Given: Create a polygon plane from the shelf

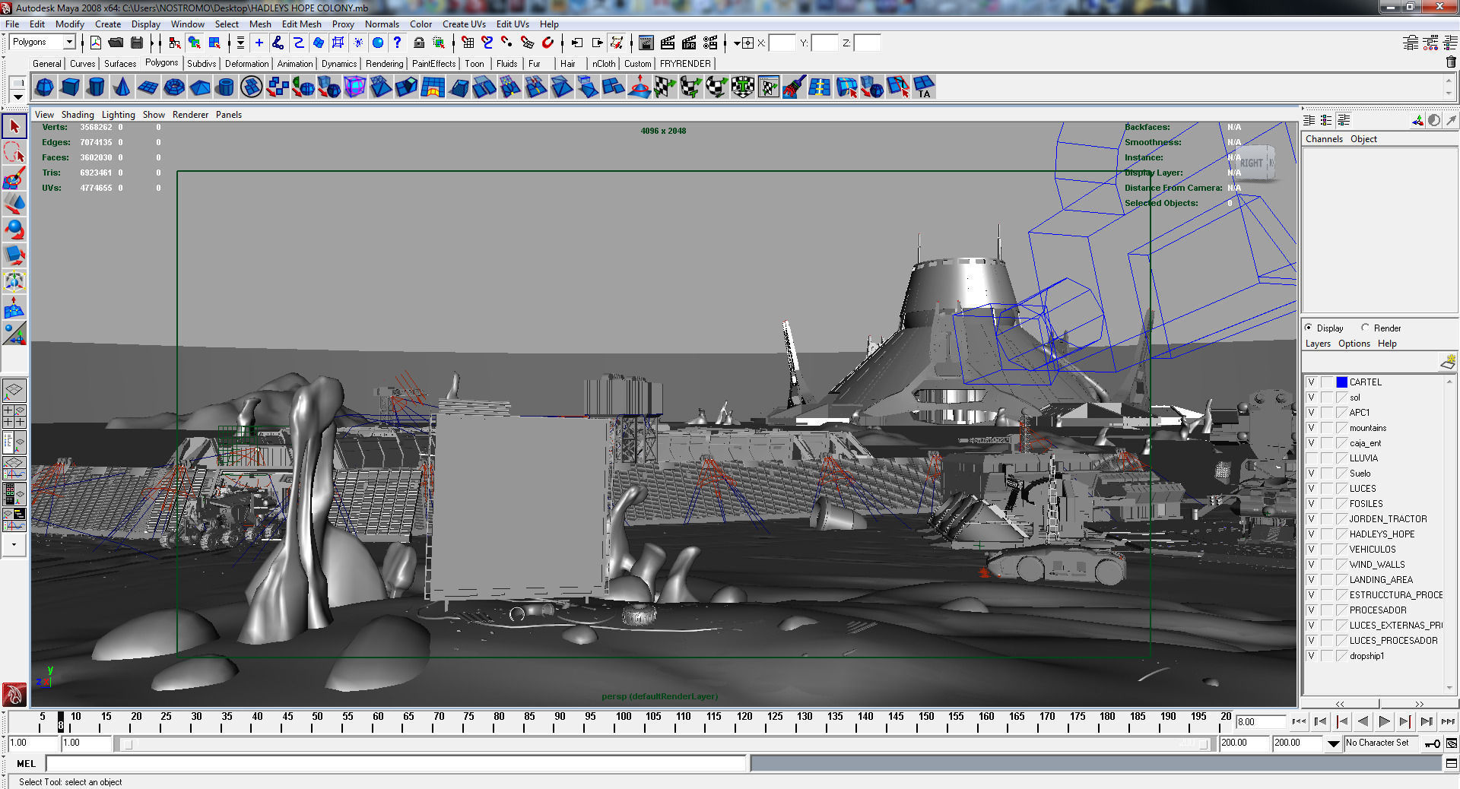Looking at the screenshot, I should [148, 87].
